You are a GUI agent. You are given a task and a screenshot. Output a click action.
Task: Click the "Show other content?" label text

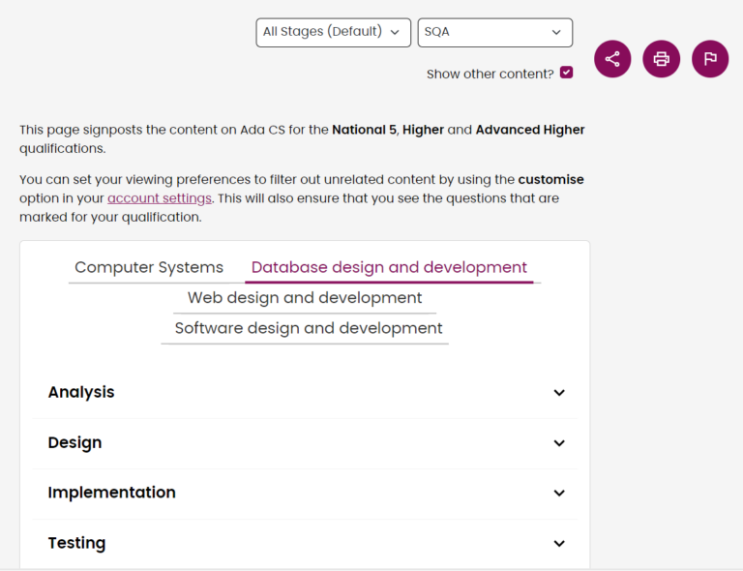pyautogui.click(x=490, y=74)
